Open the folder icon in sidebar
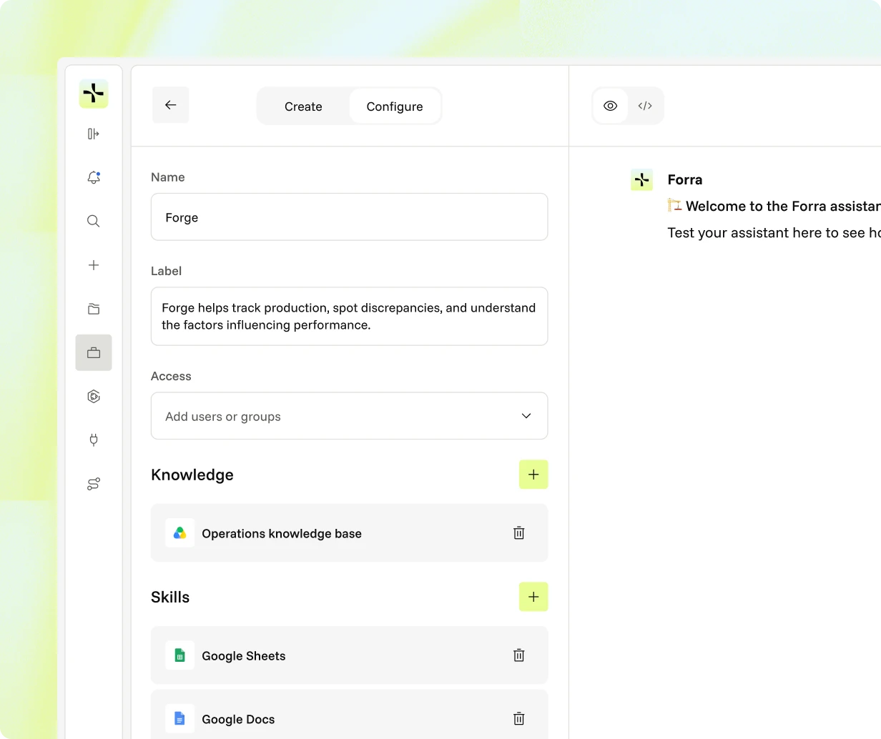The width and height of the screenshot is (881, 739). pyautogui.click(x=94, y=309)
